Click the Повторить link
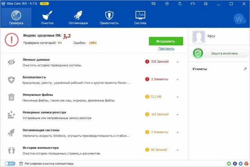This screenshot has width=250, height=167. click(x=166, y=49)
